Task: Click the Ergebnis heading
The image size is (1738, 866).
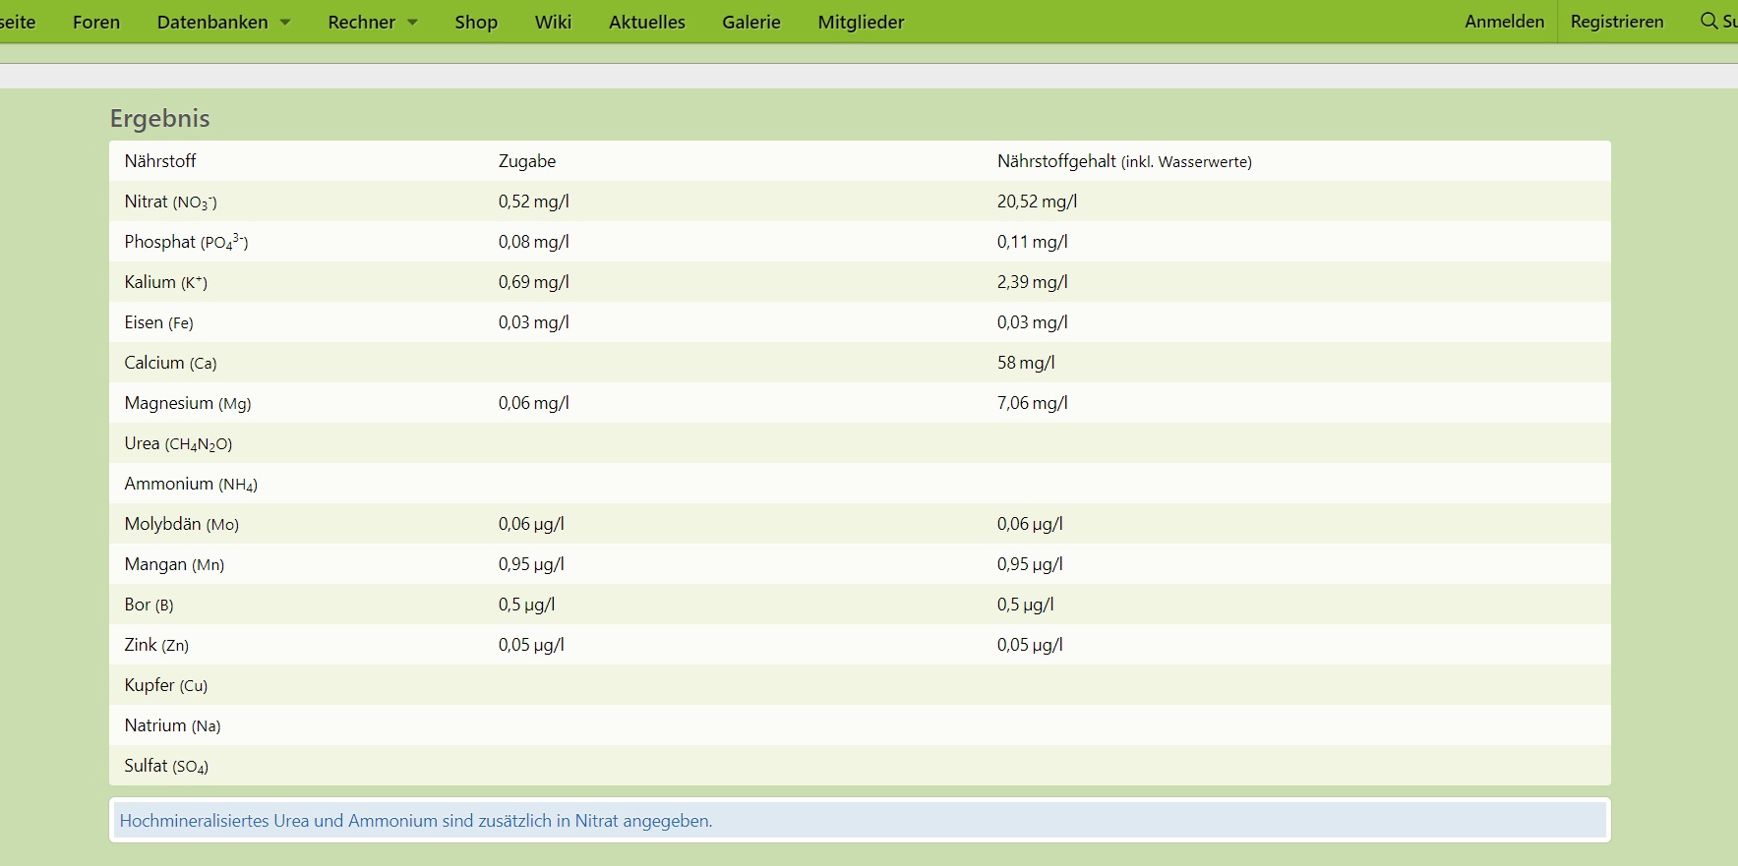Action: click(x=160, y=118)
